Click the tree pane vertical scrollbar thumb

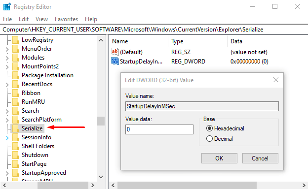pos(101,121)
